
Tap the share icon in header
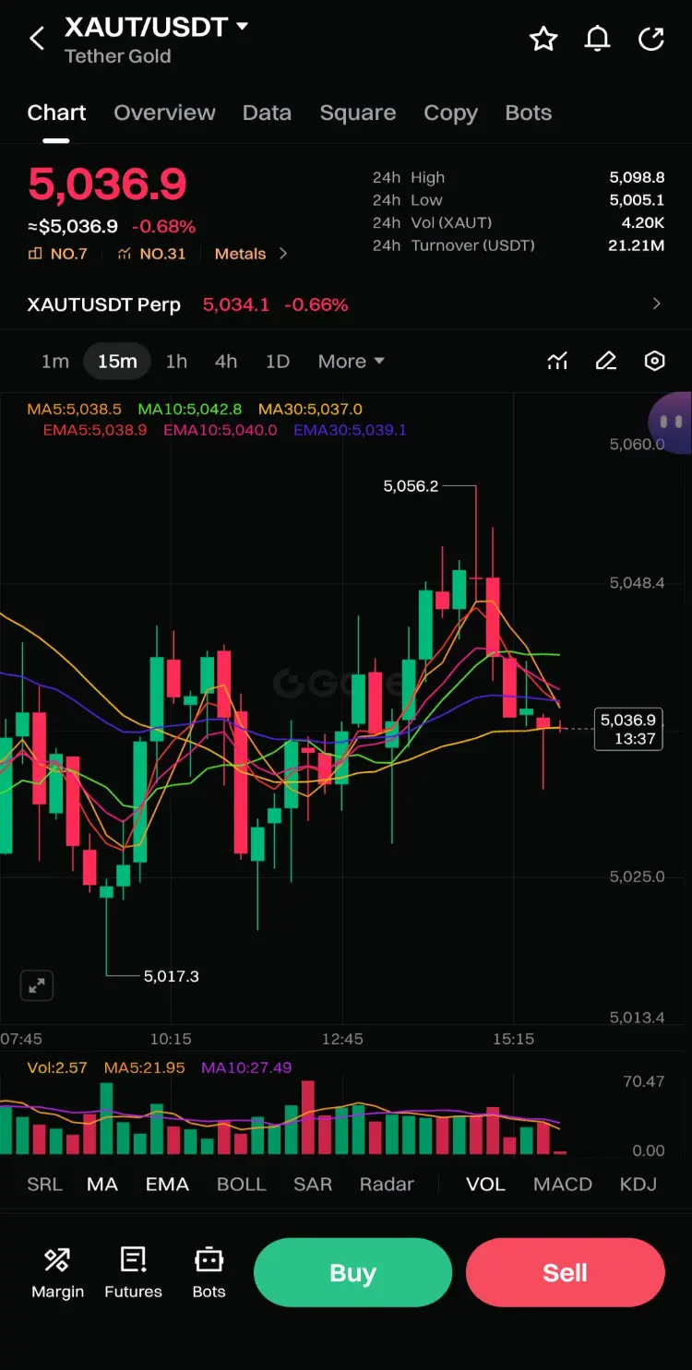[651, 39]
